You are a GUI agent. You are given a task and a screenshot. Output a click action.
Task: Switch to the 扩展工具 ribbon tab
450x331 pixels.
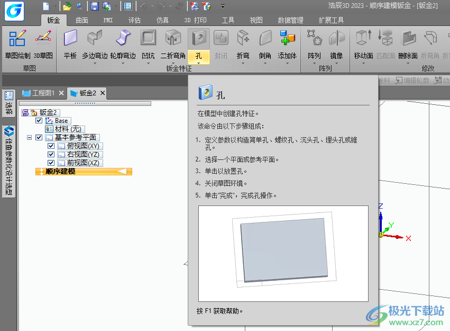point(331,20)
